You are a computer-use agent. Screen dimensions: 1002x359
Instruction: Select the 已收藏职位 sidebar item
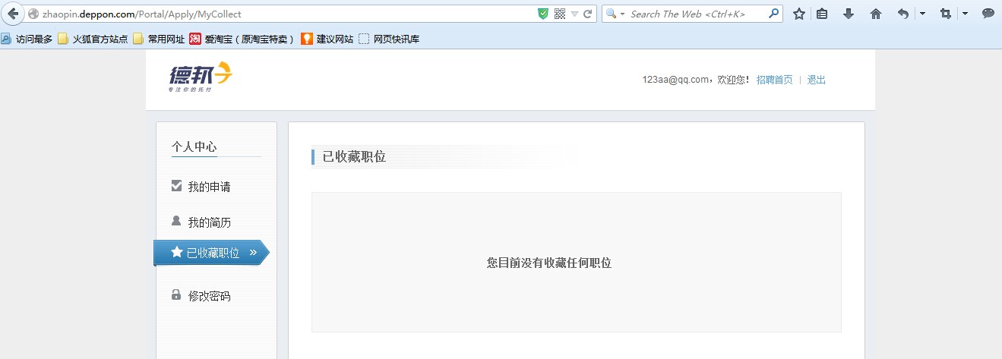tap(211, 253)
